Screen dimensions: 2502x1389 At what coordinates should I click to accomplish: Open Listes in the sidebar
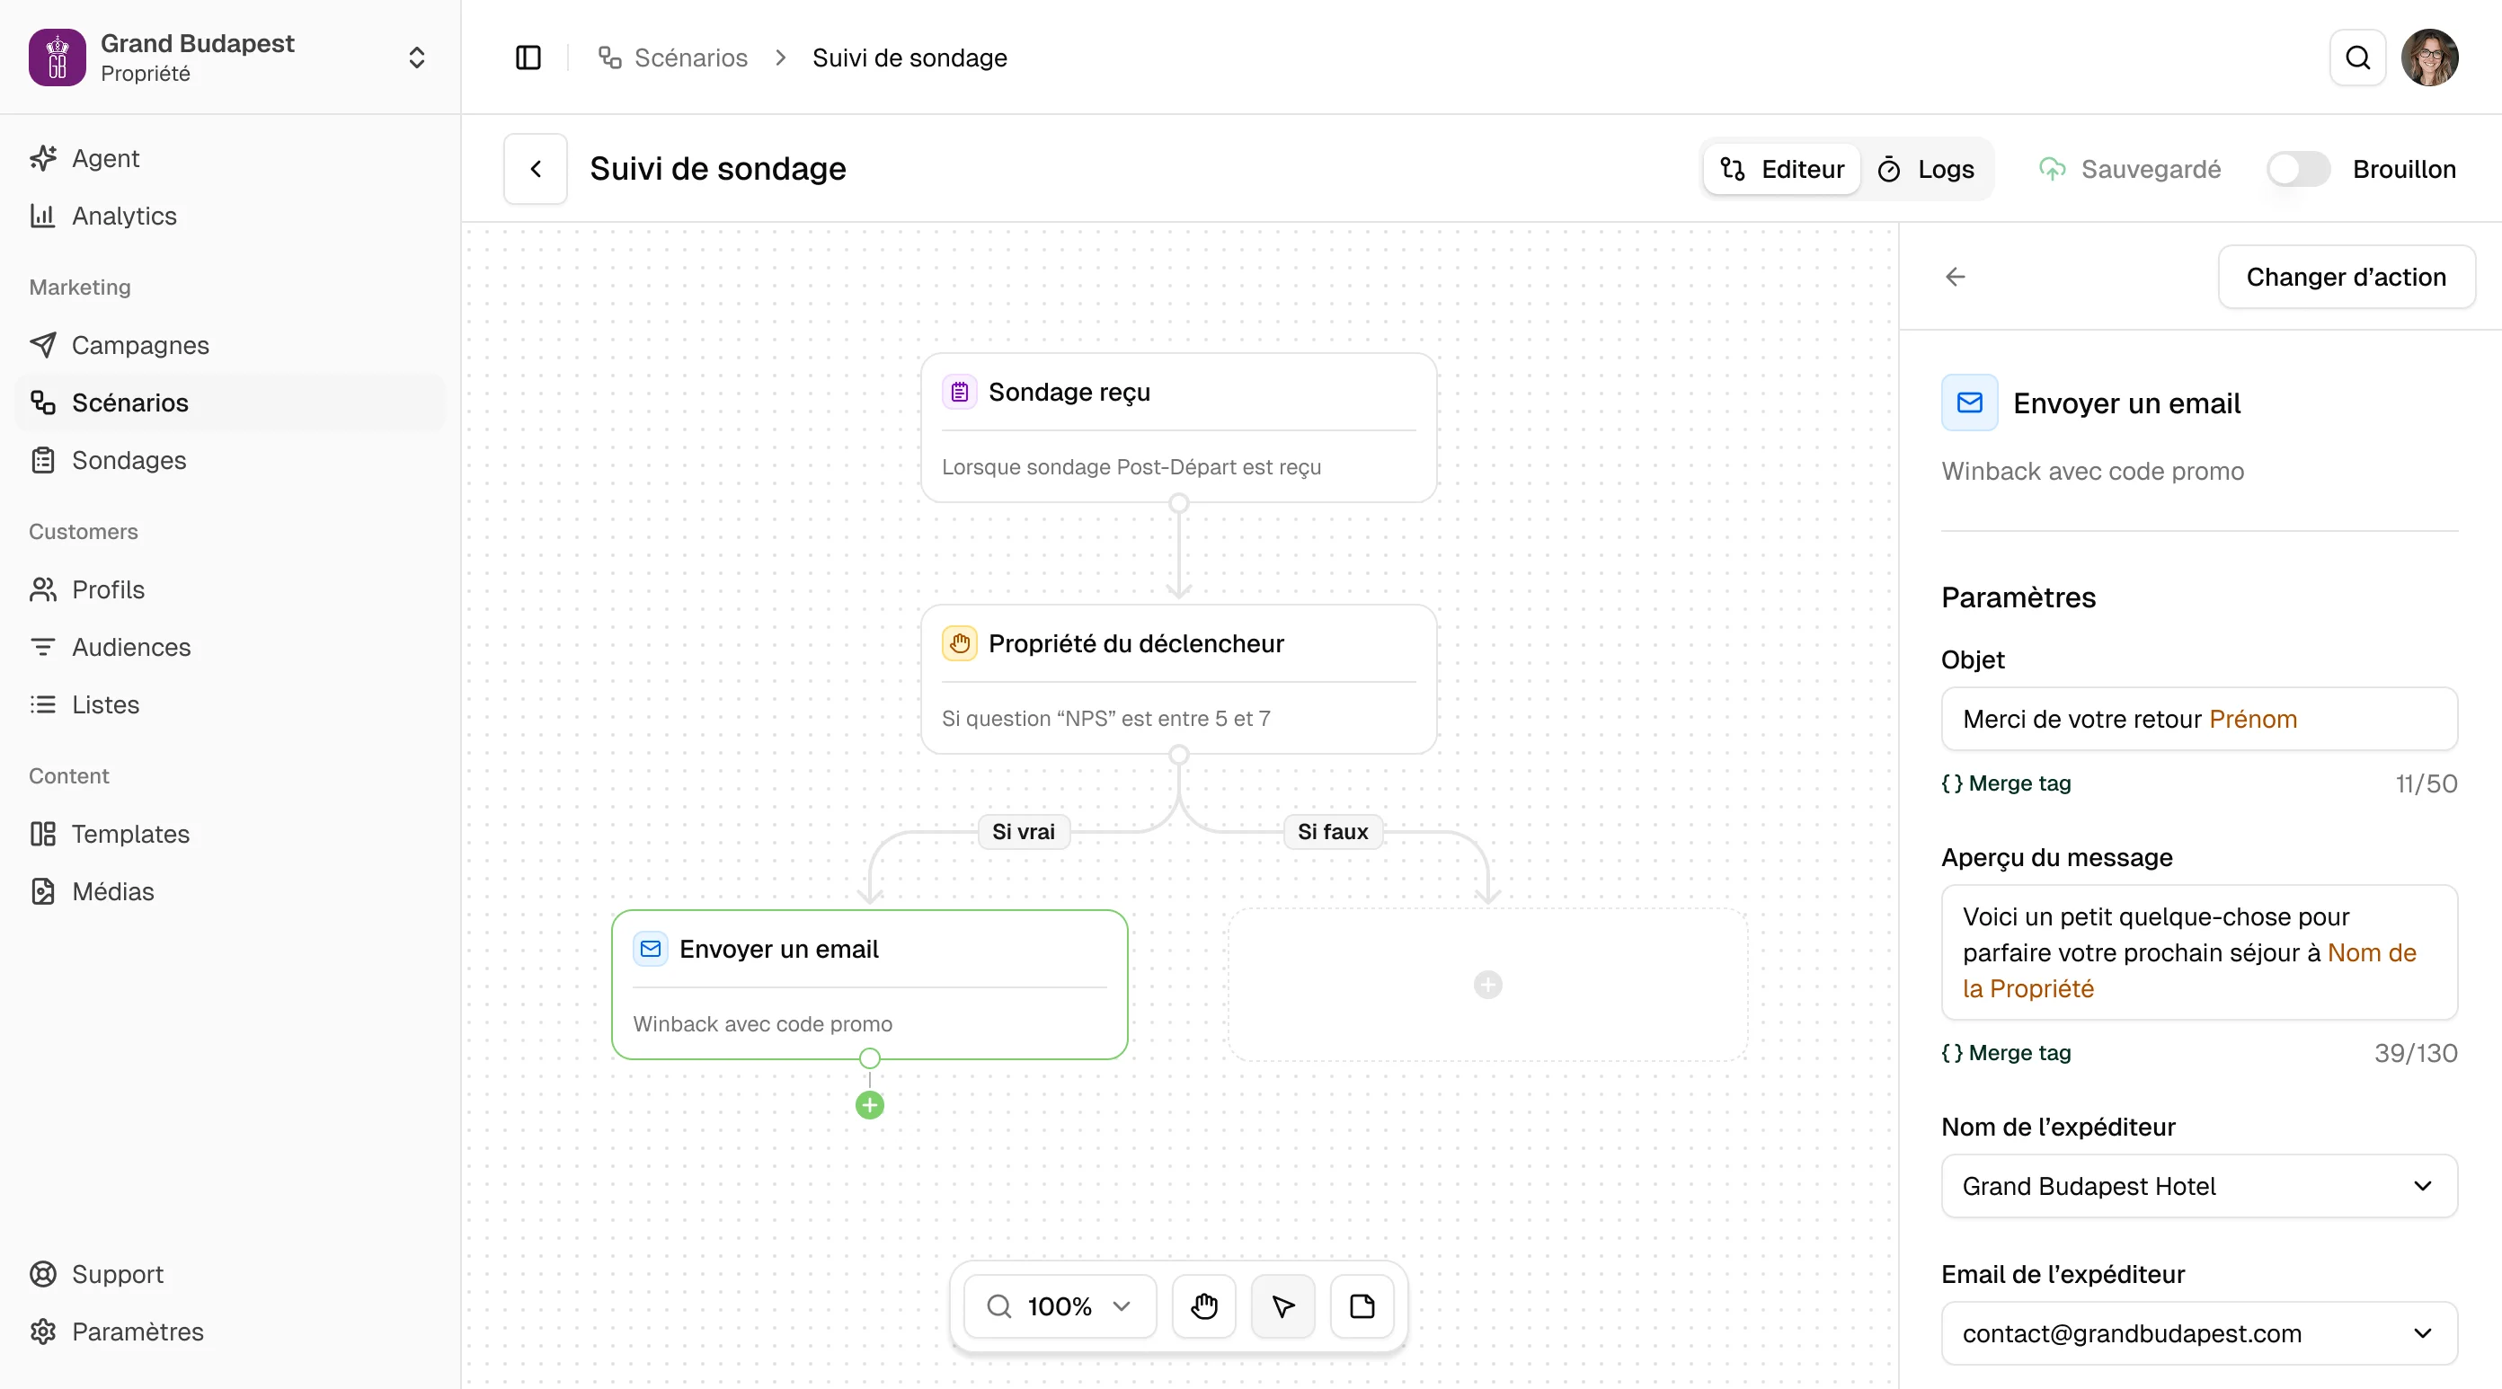tap(229, 704)
